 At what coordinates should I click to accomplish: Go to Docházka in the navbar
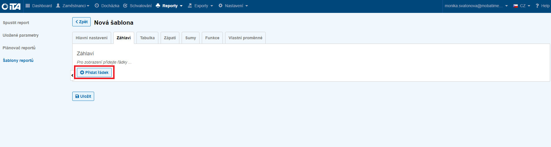click(x=107, y=6)
